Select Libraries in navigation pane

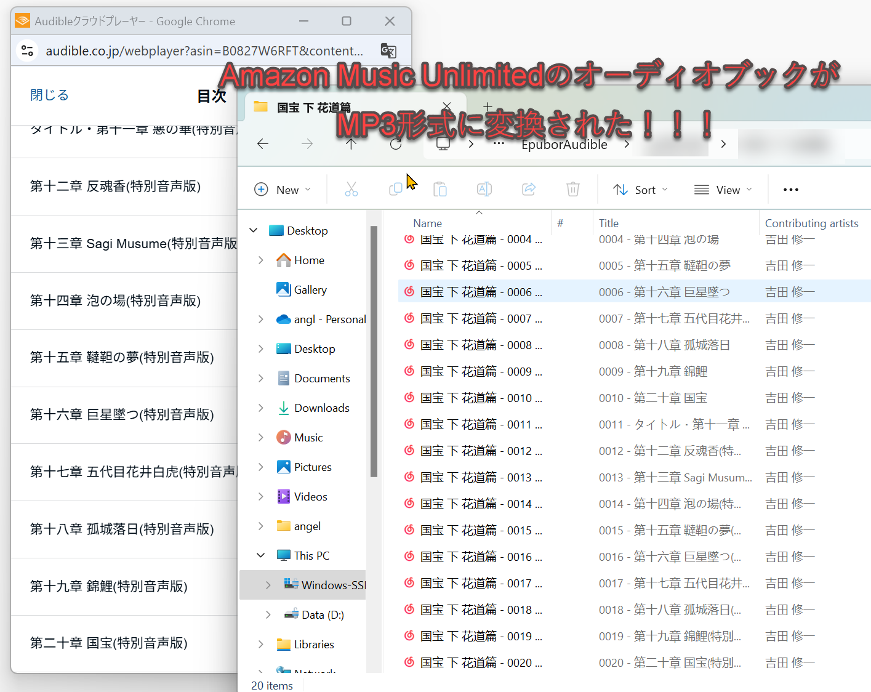pos(314,645)
